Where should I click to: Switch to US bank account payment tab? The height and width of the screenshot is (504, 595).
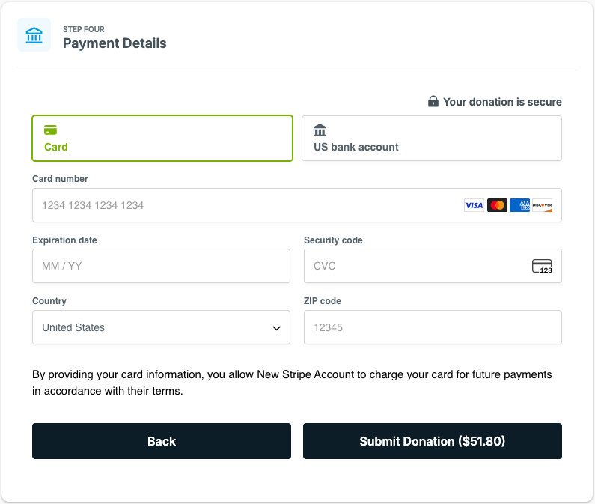click(x=432, y=139)
